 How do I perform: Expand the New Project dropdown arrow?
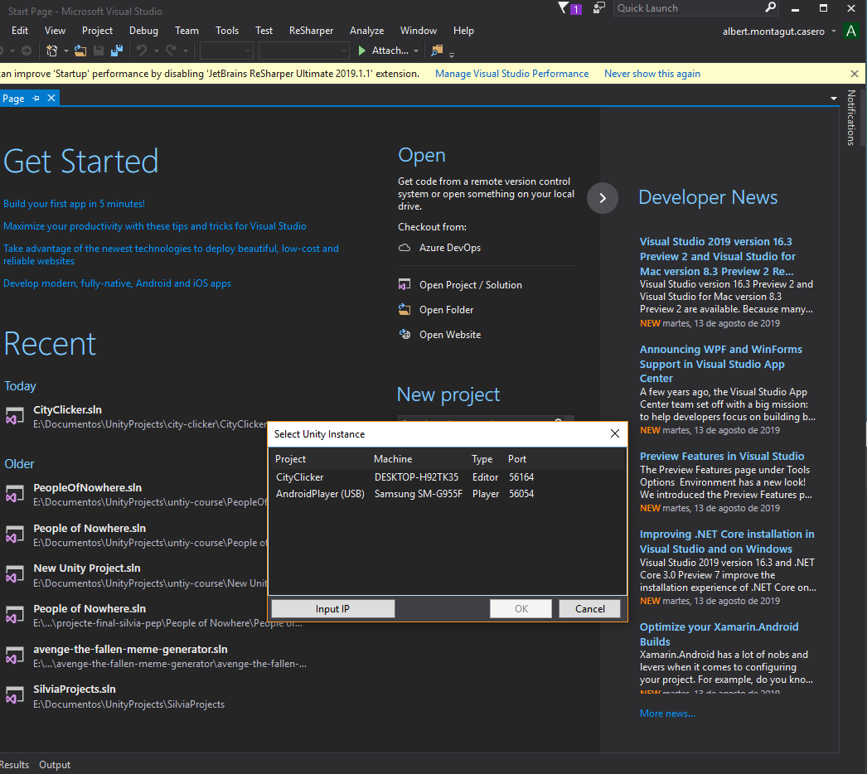tap(65, 51)
